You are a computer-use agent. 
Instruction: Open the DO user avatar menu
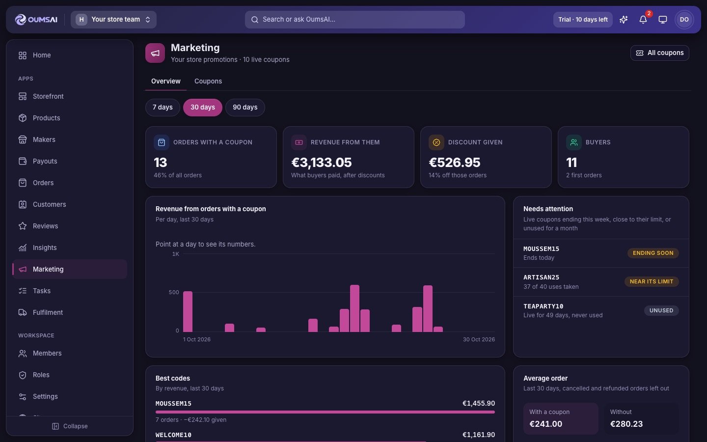point(684,20)
